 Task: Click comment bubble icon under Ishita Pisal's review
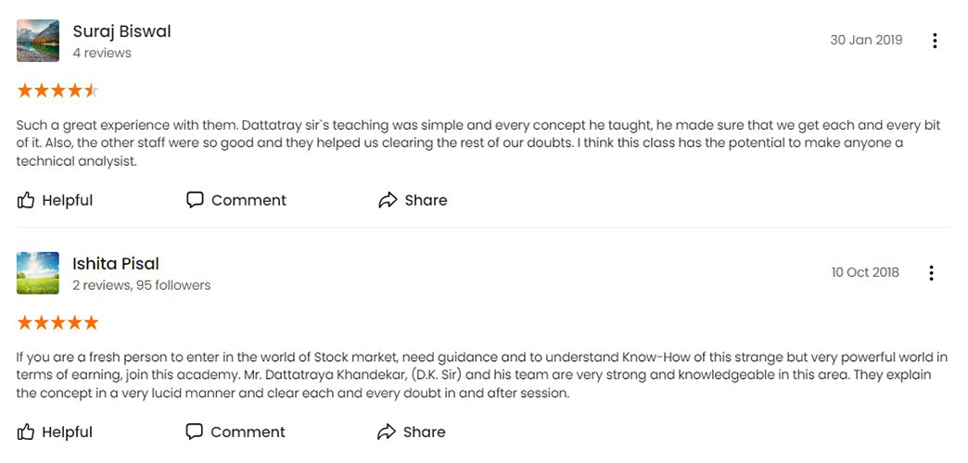(195, 432)
